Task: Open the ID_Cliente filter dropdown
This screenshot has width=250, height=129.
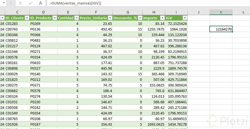Action: 27,18
